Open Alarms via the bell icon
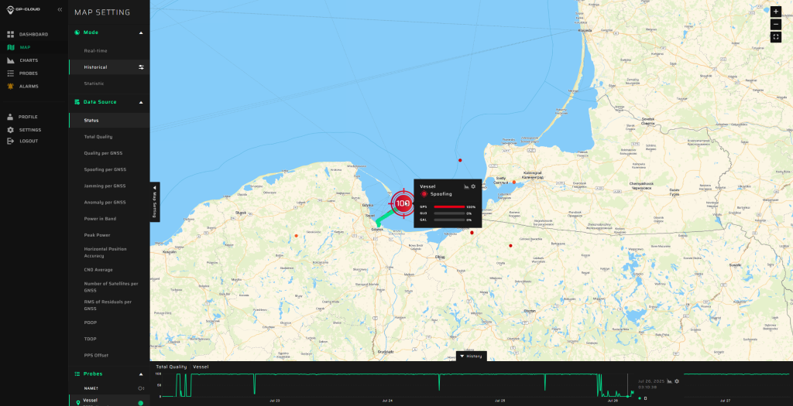 point(11,87)
